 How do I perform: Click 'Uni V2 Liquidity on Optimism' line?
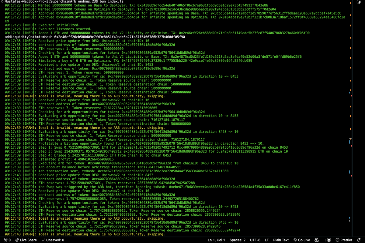point(157,33)
